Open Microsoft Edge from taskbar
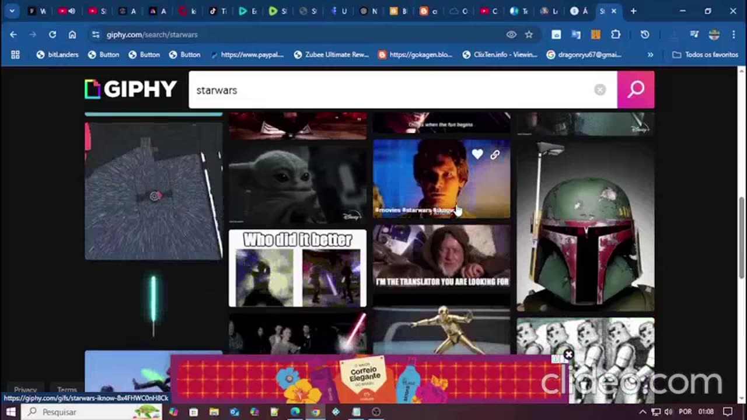The image size is (747, 420). coord(295,412)
